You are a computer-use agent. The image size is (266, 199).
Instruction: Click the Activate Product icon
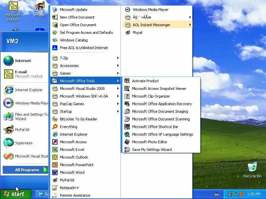[x=127, y=81]
